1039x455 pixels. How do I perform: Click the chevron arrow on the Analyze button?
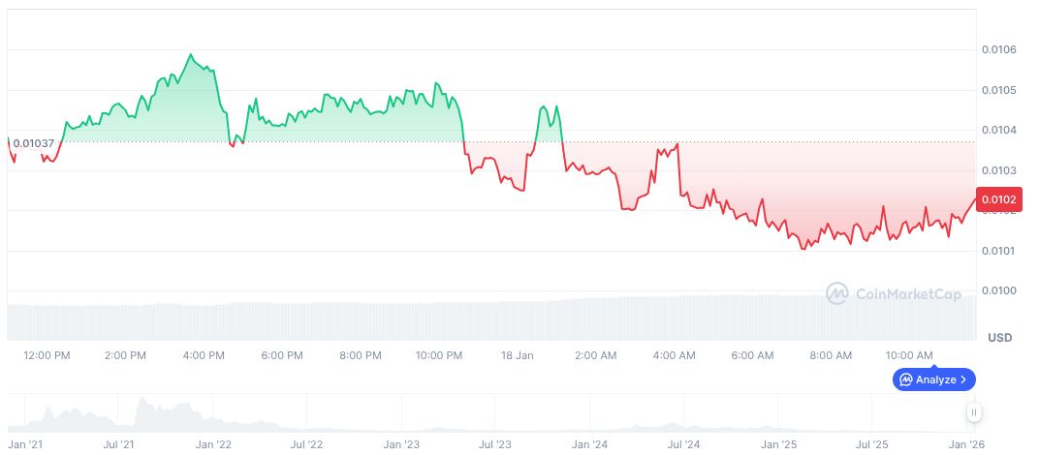(963, 379)
